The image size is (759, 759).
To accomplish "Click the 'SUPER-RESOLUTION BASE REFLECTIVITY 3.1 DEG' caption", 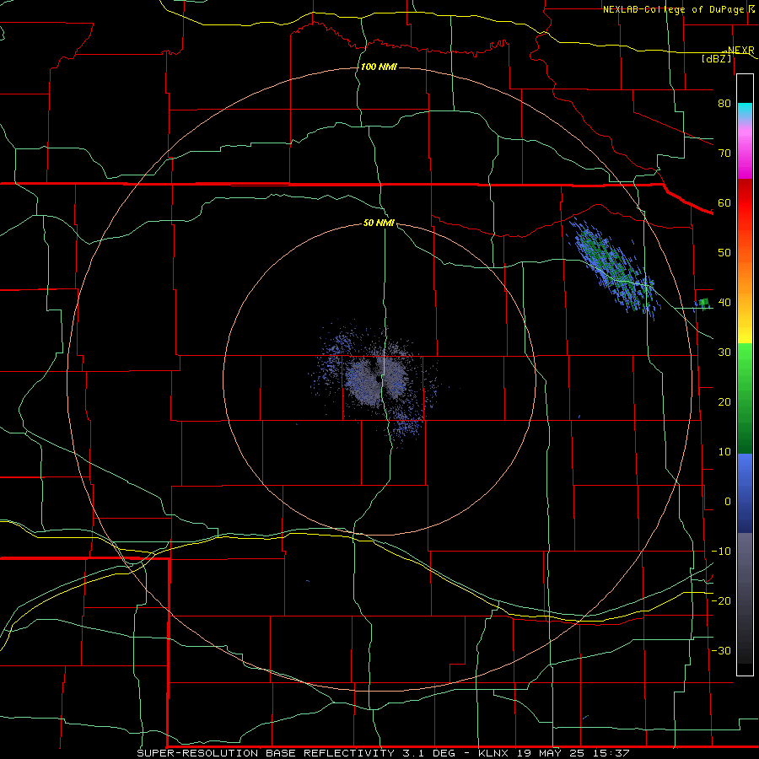I will click(x=295, y=753).
